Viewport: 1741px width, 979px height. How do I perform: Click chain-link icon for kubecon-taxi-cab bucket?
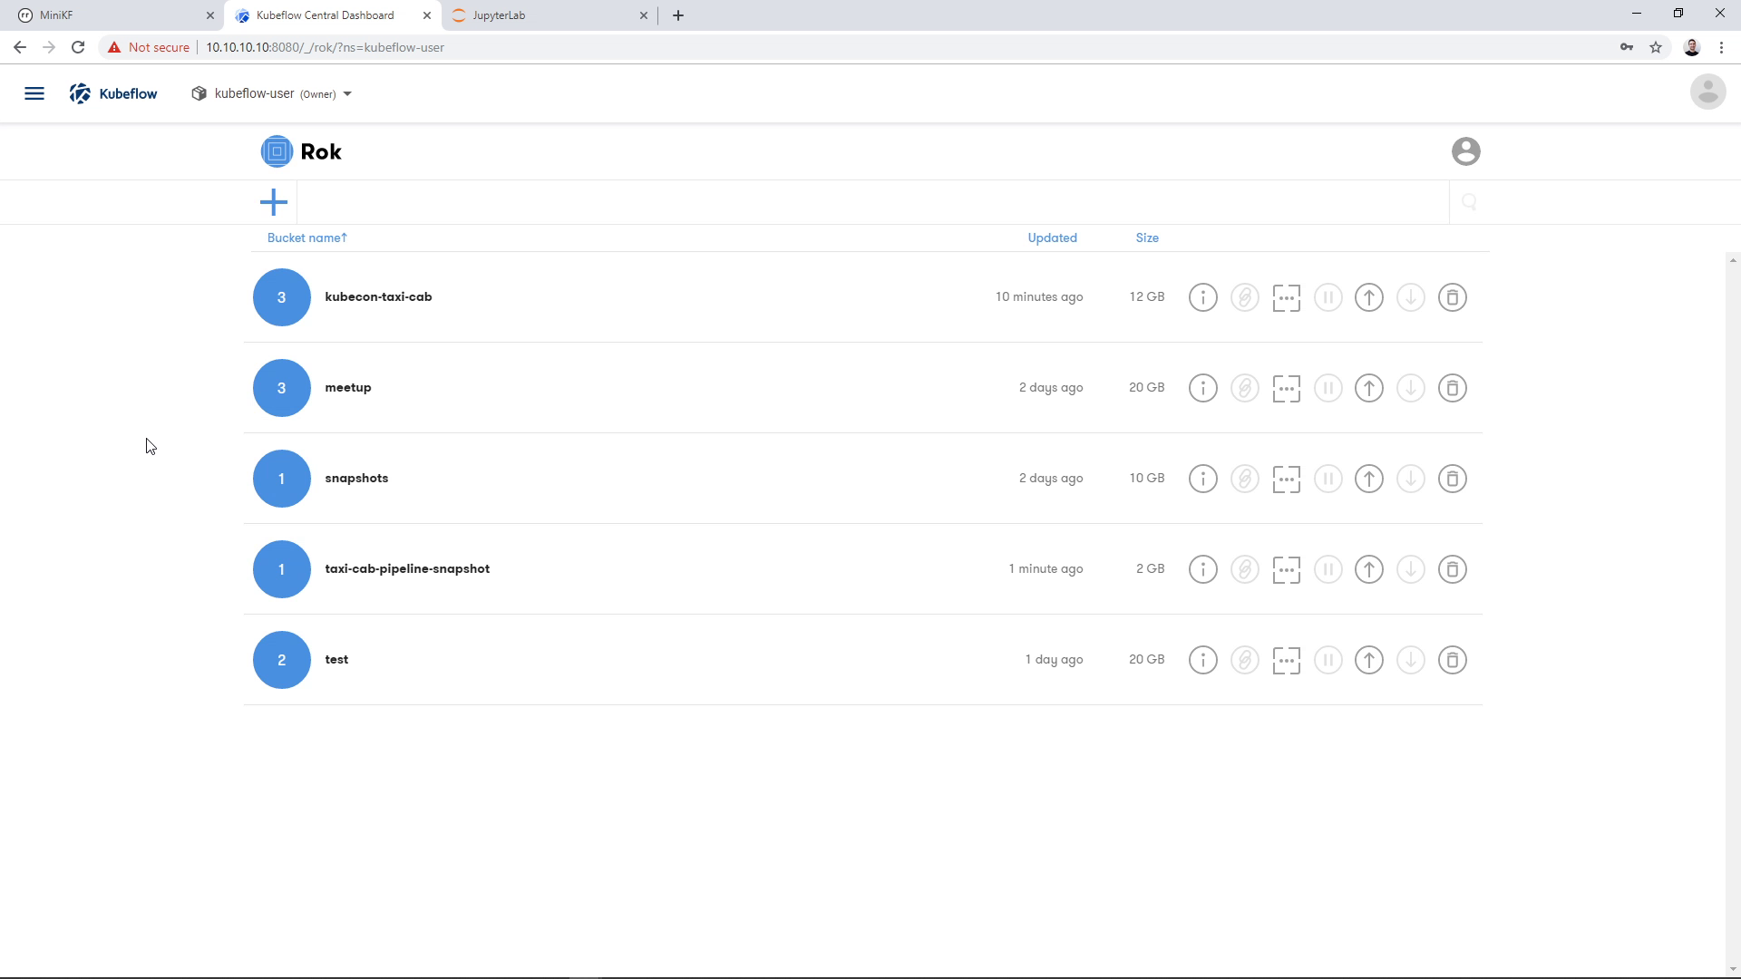click(1244, 297)
